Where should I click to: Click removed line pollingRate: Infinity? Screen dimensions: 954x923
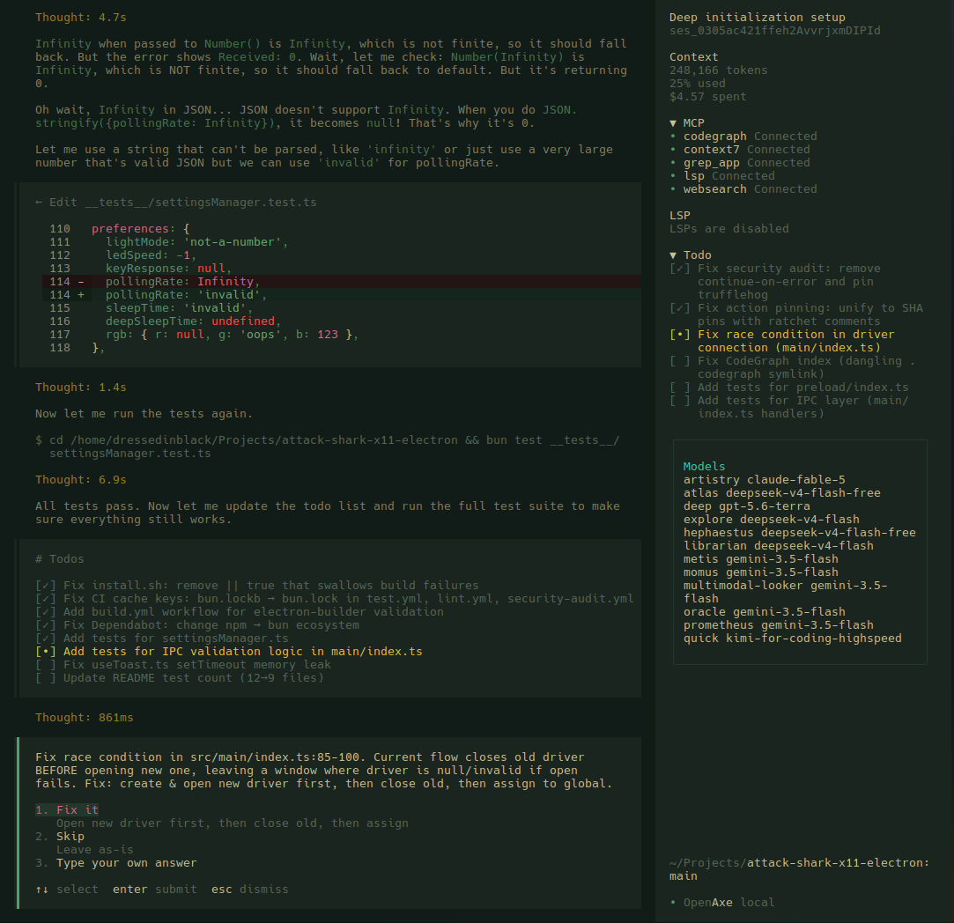point(341,281)
